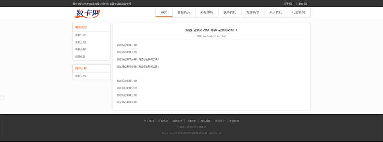383x142 pixels.
Task: Open sidebar item 最新公告1
Action: (81, 50)
